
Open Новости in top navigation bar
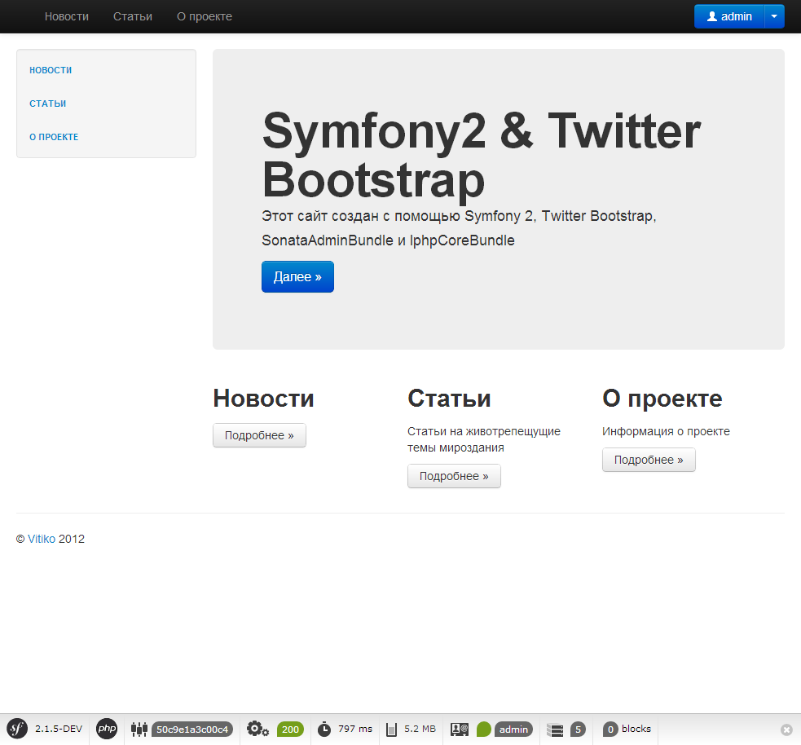point(66,16)
